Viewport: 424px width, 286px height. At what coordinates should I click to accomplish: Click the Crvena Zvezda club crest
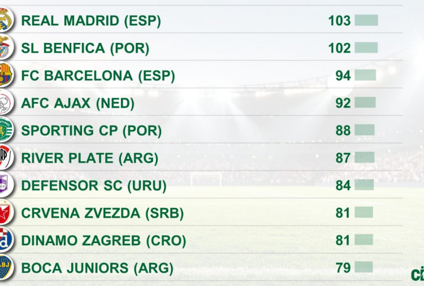[x=6, y=212]
